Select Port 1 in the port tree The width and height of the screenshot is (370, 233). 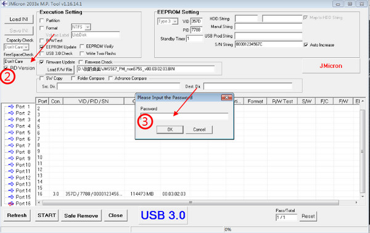point(23,107)
